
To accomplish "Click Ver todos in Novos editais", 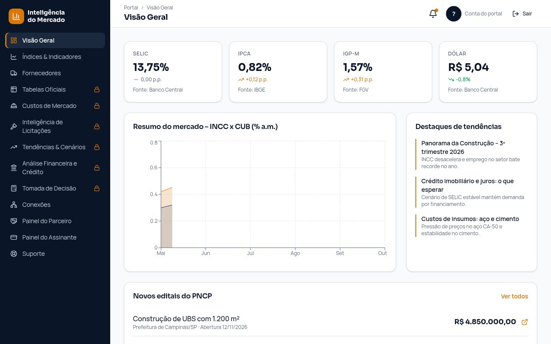I will coord(514,296).
